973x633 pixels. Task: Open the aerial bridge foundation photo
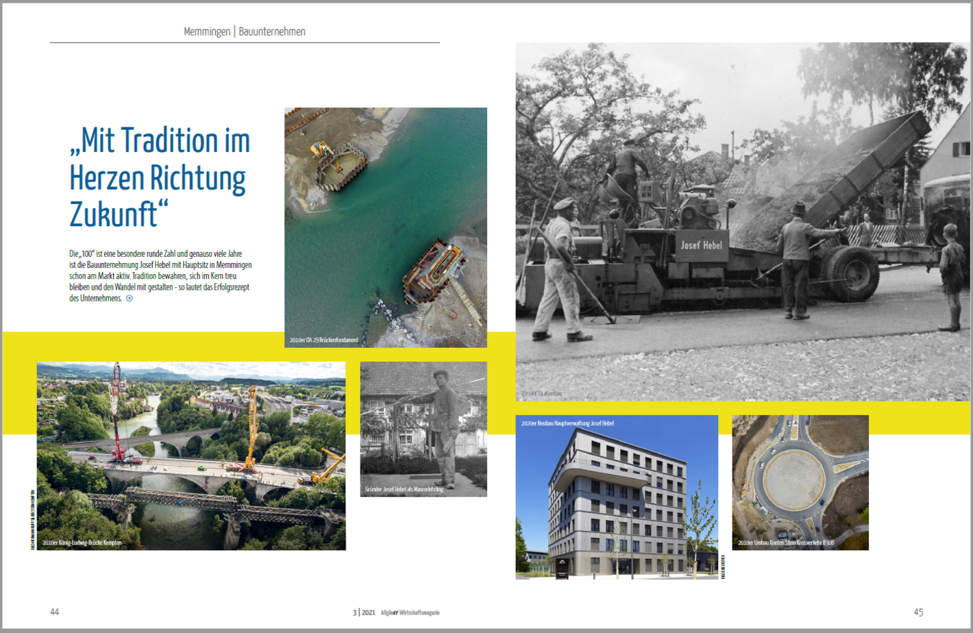386,227
